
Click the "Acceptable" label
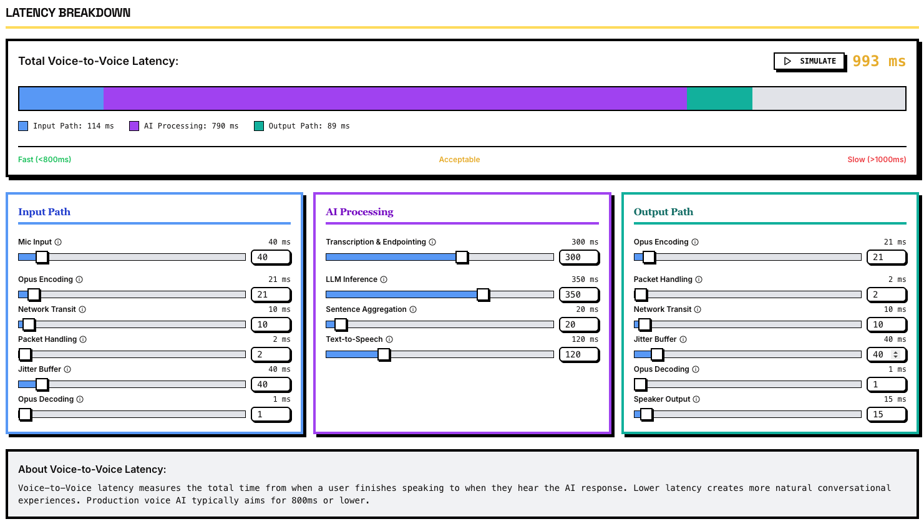click(459, 160)
